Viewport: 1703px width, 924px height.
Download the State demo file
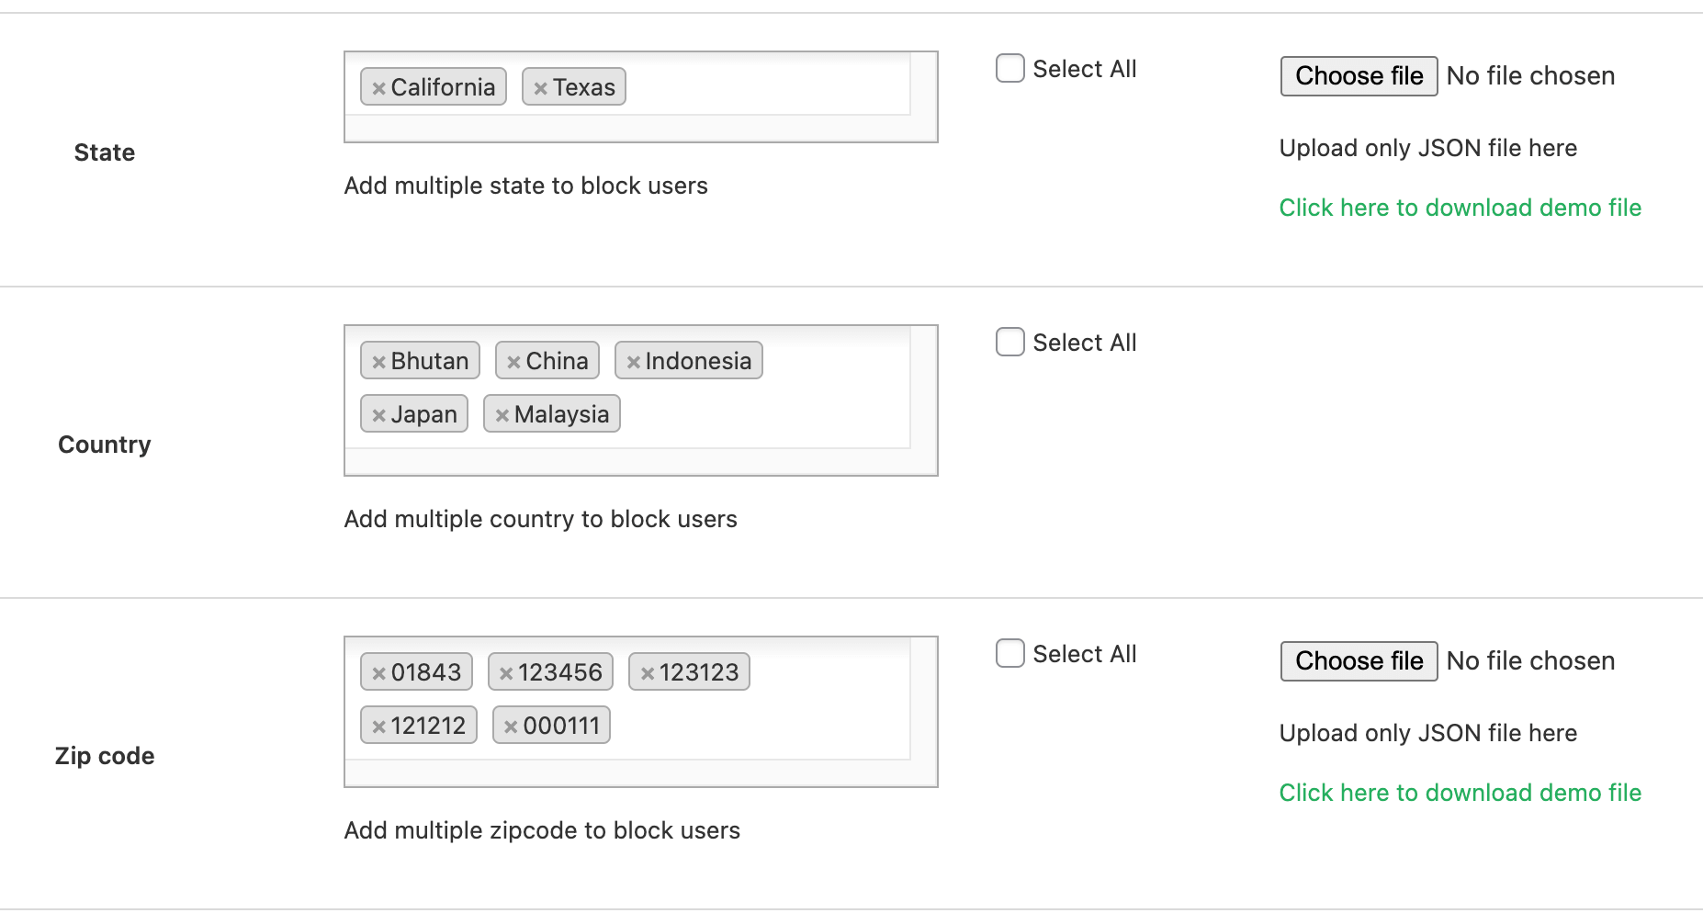[x=1460, y=208]
